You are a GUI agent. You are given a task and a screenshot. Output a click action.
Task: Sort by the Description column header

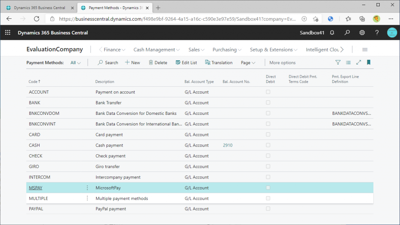coord(105,82)
